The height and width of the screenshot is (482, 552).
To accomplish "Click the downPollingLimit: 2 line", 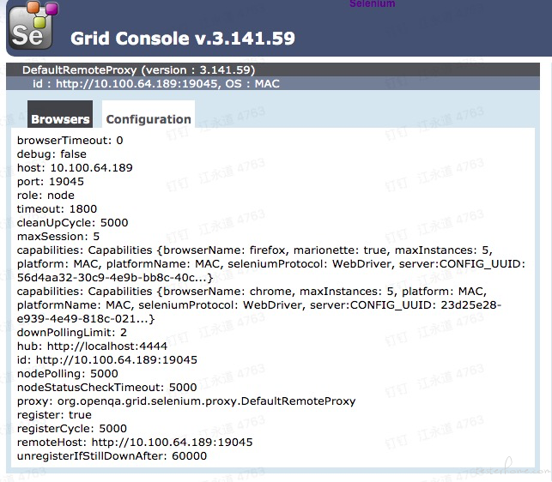I will [x=71, y=333].
